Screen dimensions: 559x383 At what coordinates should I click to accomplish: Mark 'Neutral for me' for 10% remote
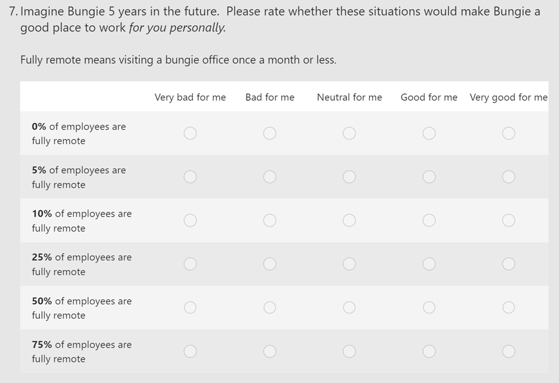349,220
